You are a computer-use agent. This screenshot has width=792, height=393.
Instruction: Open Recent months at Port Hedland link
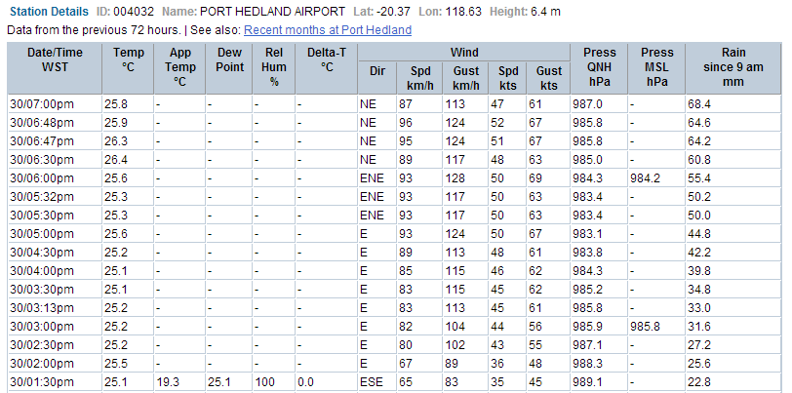click(x=327, y=30)
